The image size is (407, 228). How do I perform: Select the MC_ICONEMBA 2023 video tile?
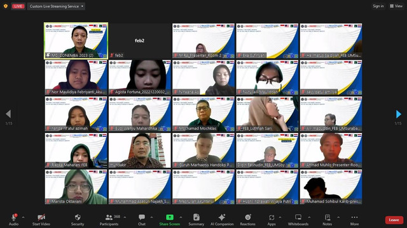[x=76, y=41]
